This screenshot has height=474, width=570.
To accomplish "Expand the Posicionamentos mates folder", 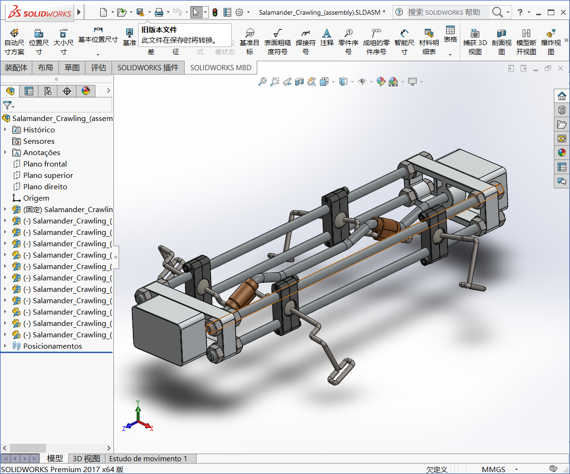I will point(6,346).
